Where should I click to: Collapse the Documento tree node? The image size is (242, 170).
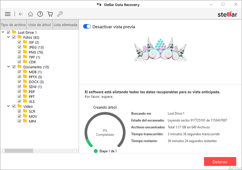tap(8, 66)
